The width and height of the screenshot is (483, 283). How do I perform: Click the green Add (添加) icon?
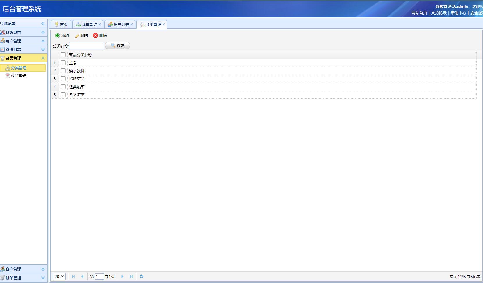click(x=57, y=35)
